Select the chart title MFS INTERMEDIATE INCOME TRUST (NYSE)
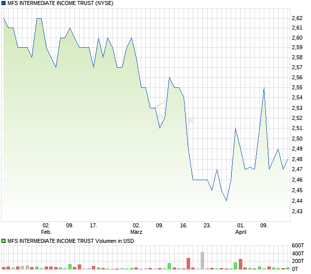This screenshot has height=274, width=311. point(60,3)
